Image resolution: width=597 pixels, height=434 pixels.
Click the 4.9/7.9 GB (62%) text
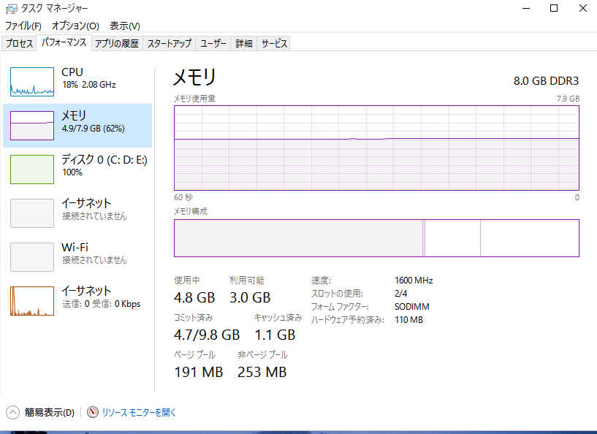(94, 129)
